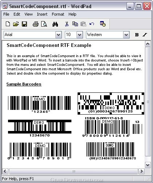Open the Help menu

(x=72, y=14)
